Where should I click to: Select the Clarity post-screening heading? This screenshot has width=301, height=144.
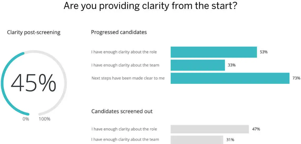pos(34,33)
